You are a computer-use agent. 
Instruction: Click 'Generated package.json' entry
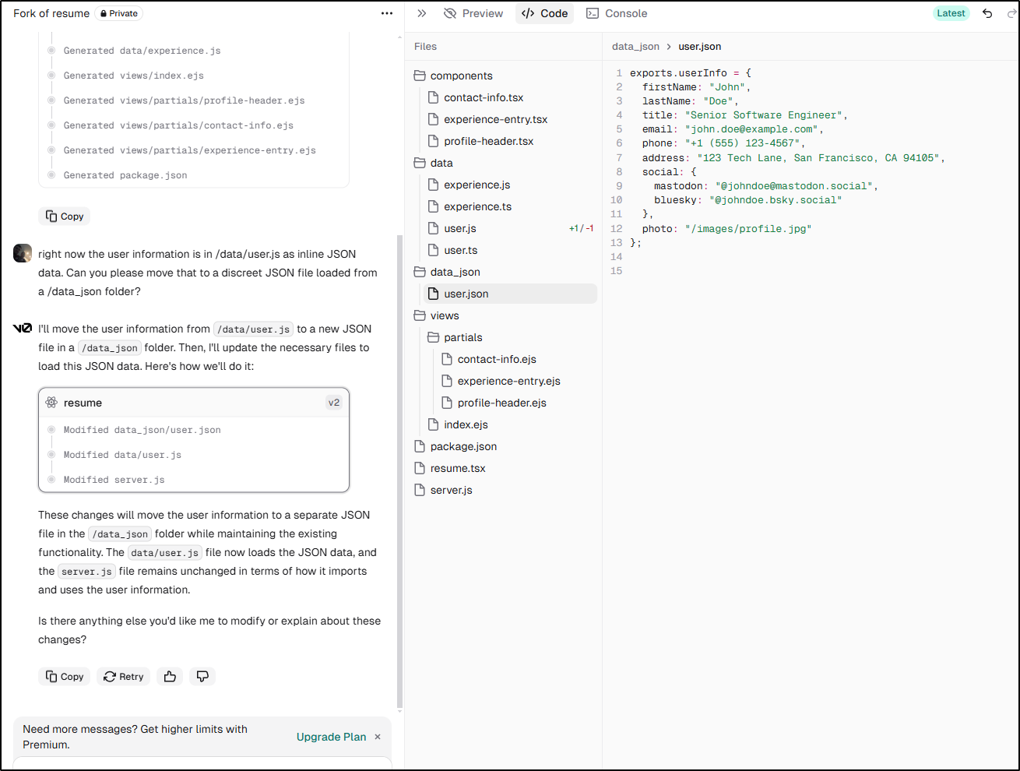click(x=125, y=175)
